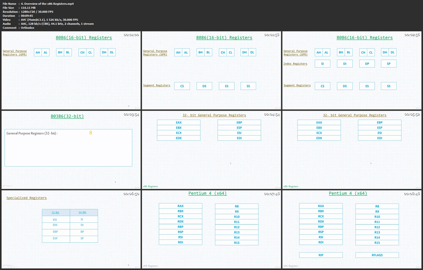
Task: Click 'BP' in the 16-Bit column
Action: coord(82,232)
